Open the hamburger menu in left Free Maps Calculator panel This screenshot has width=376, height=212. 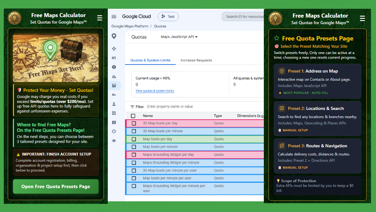click(x=100, y=18)
